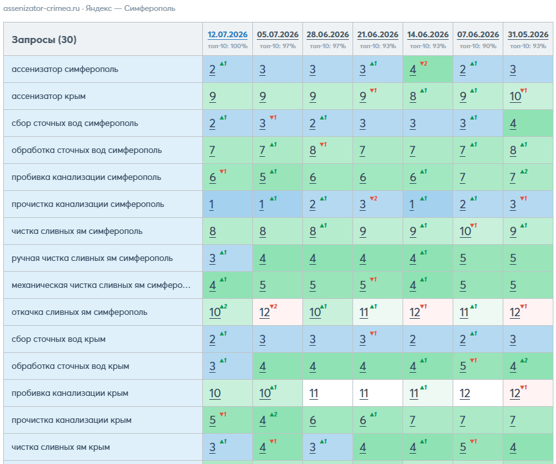Open the 31.05.2026 date header
This screenshot has width=556, height=464.
(528, 35)
